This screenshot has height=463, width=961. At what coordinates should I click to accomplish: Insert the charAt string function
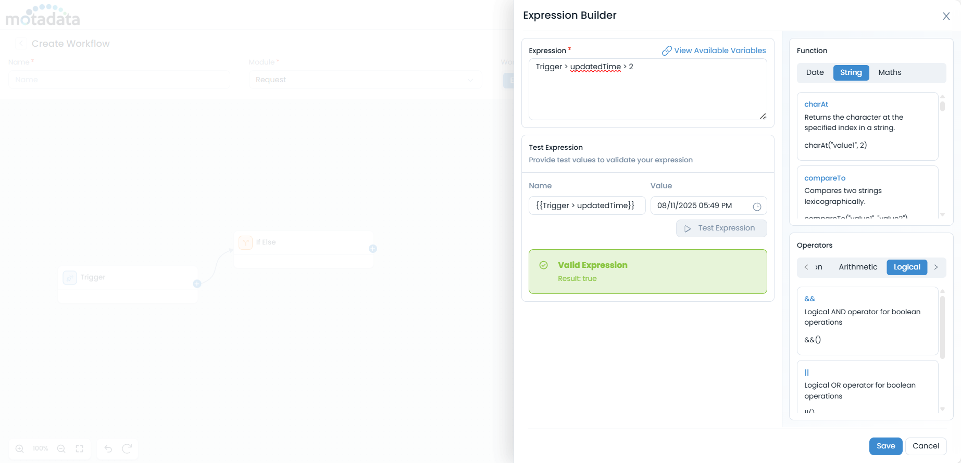click(x=816, y=105)
